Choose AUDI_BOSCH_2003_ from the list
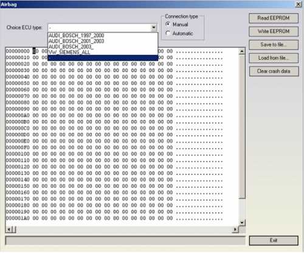 [x=103, y=46]
